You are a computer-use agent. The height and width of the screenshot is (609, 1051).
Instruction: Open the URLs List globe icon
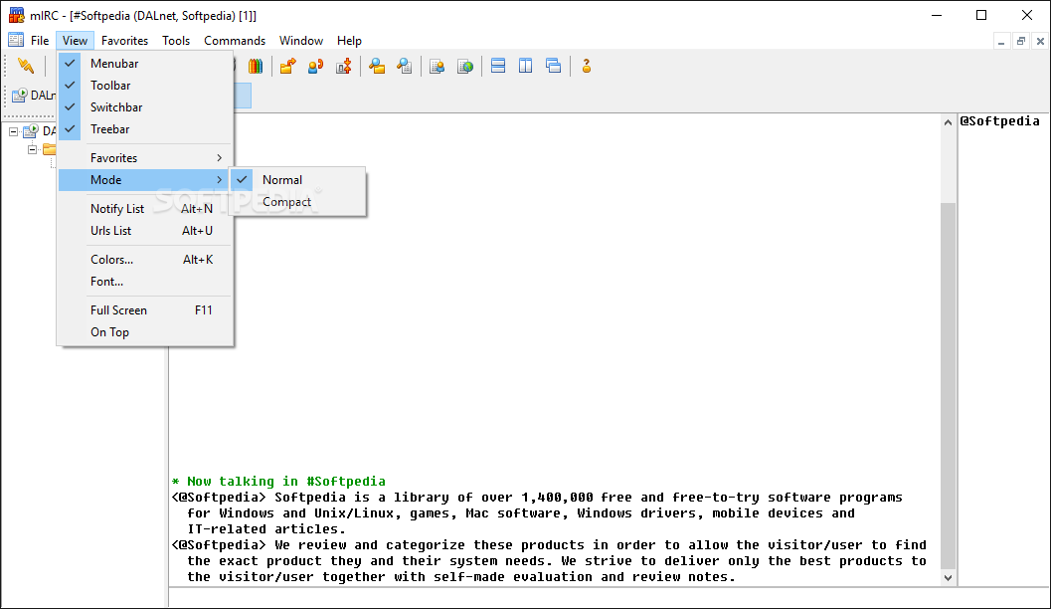[x=465, y=66]
